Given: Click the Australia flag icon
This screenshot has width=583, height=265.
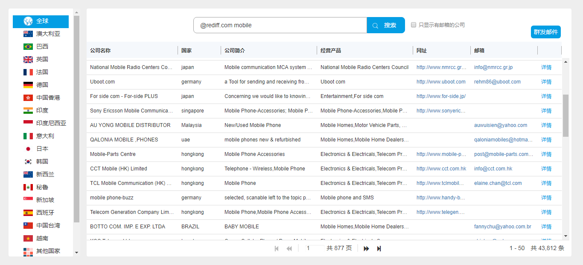Looking at the screenshot, I should point(28,34).
